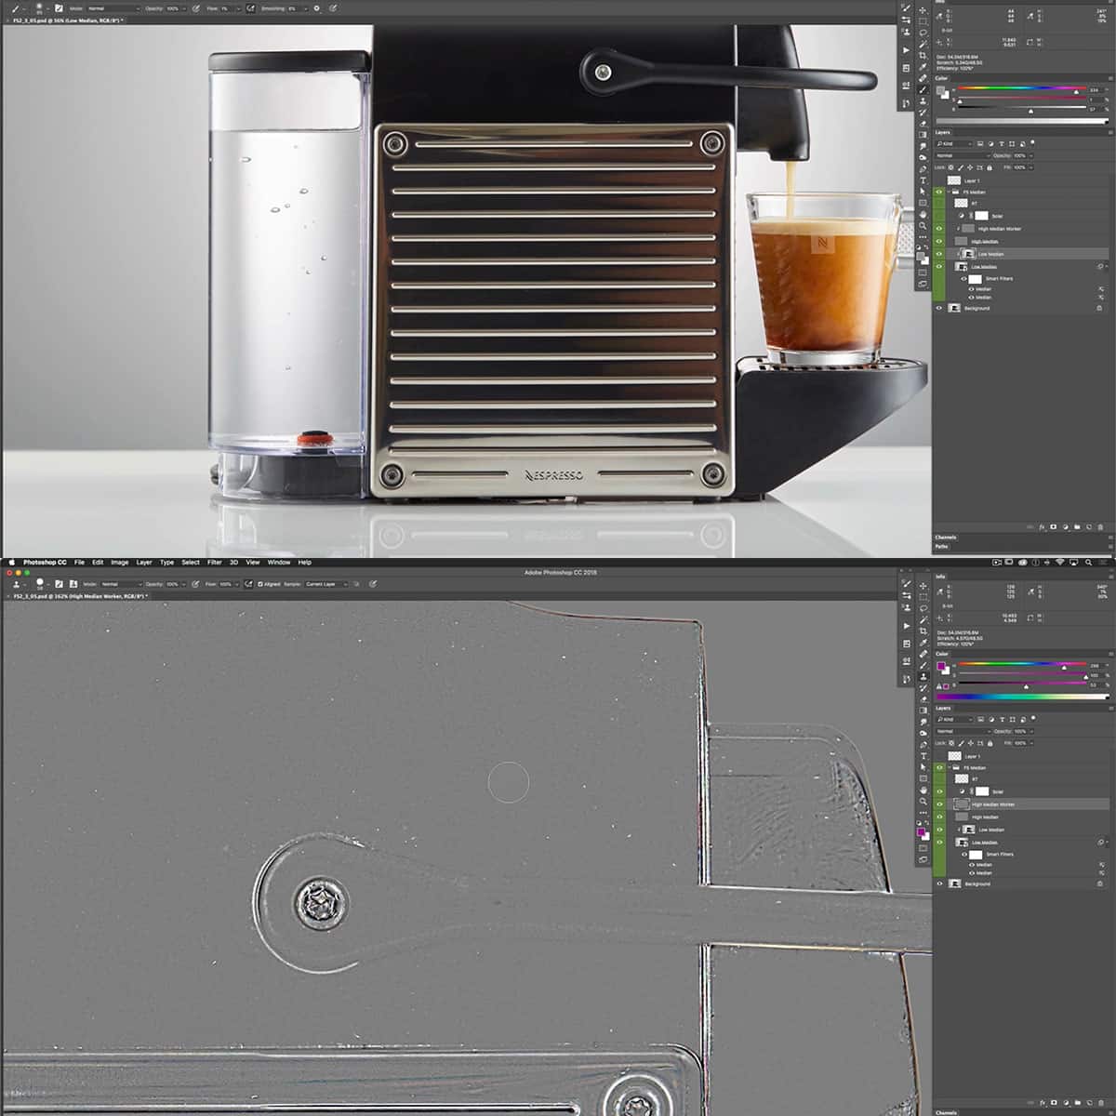Hide FS Median group in upper window
The height and width of the screenshot is (1116, 1116).
click(x=939, y=192)
